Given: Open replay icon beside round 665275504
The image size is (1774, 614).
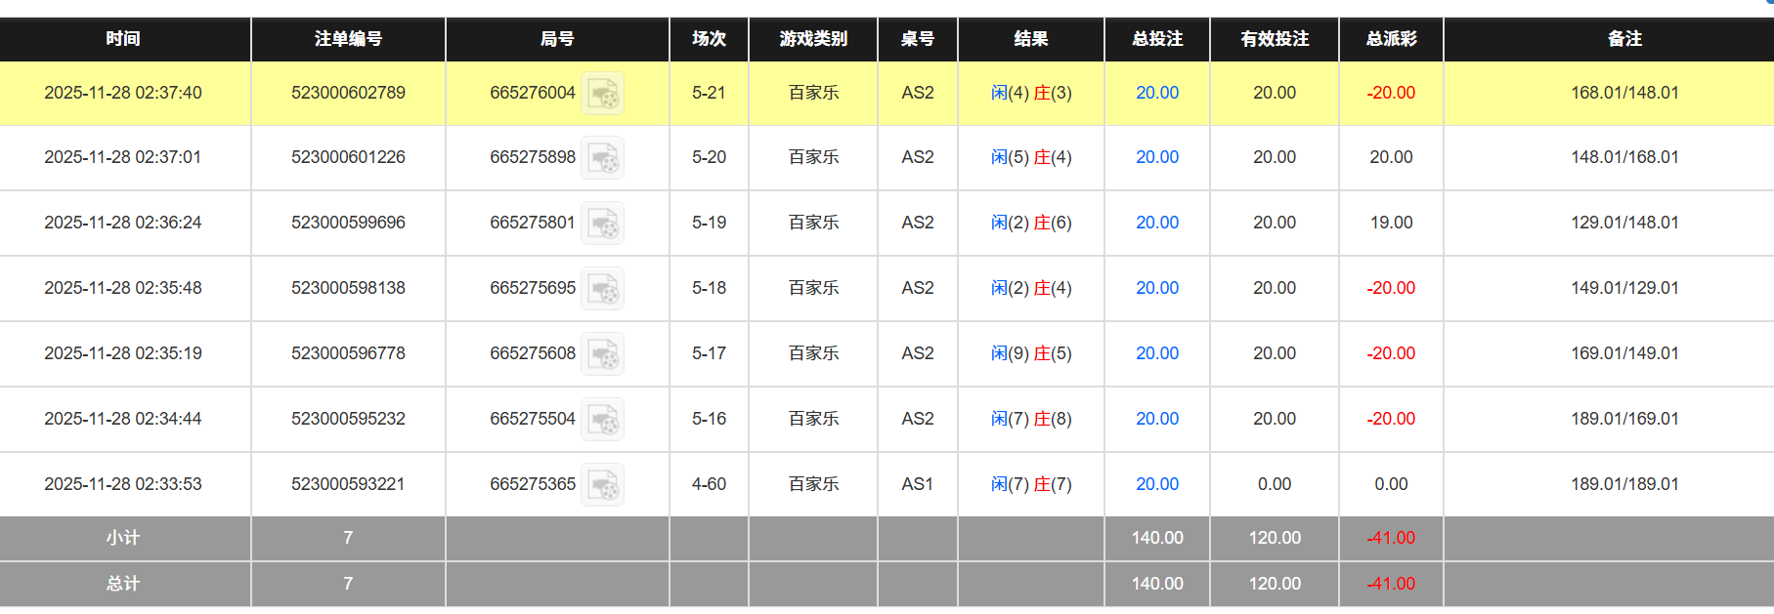Looking at the screenshot, I should tap(602, 420).
